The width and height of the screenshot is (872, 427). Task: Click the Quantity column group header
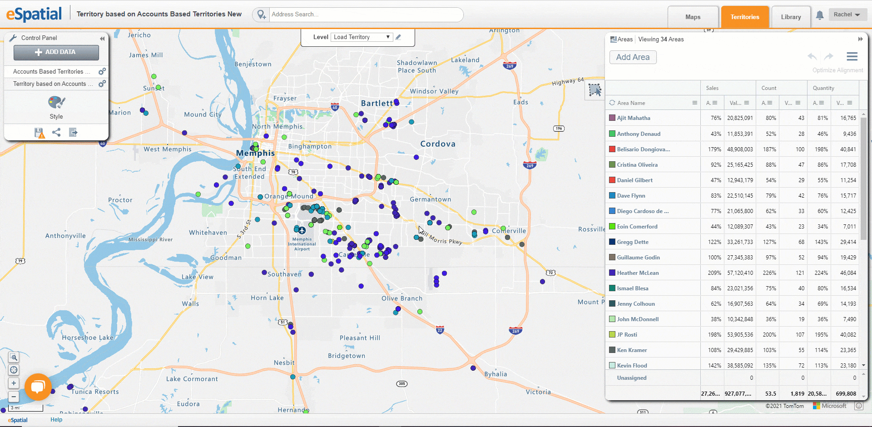click(x=833, y=88)
